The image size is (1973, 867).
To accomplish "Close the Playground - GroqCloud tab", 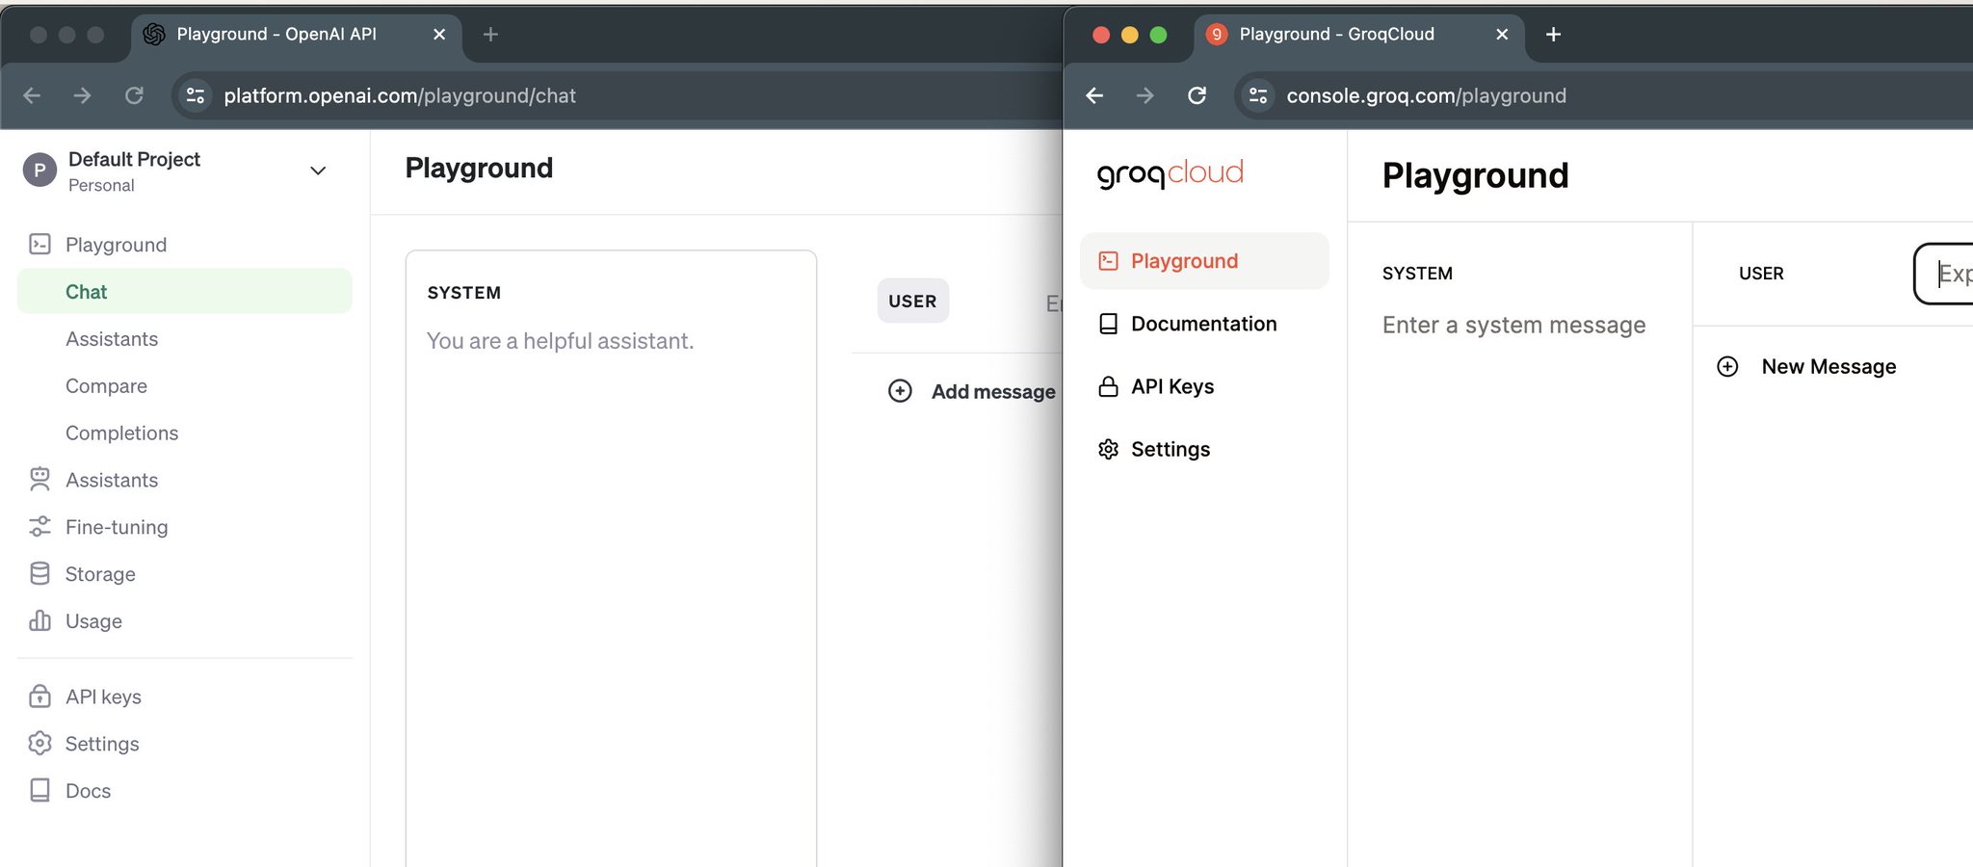I will tap(1502, 35).
